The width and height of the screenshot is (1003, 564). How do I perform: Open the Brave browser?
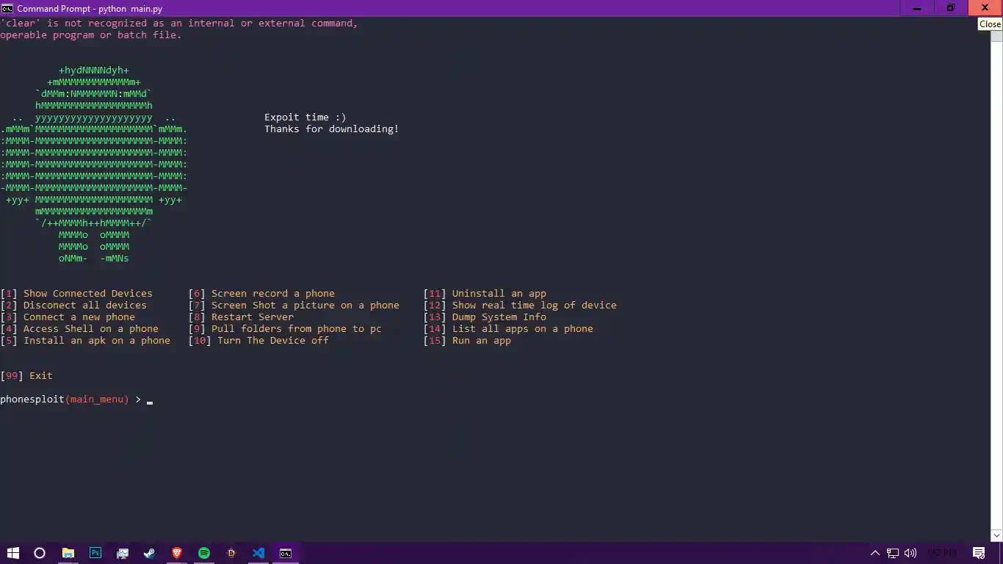click(x=176, y=553)
